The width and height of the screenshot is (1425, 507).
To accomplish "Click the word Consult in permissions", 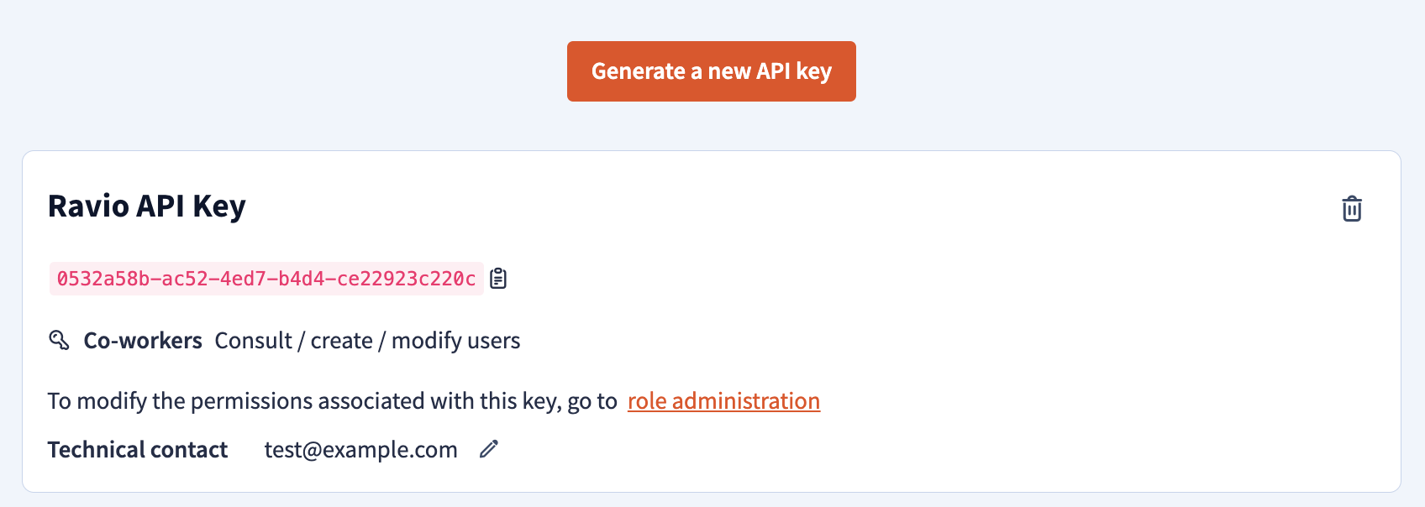I will click(253, 341).
